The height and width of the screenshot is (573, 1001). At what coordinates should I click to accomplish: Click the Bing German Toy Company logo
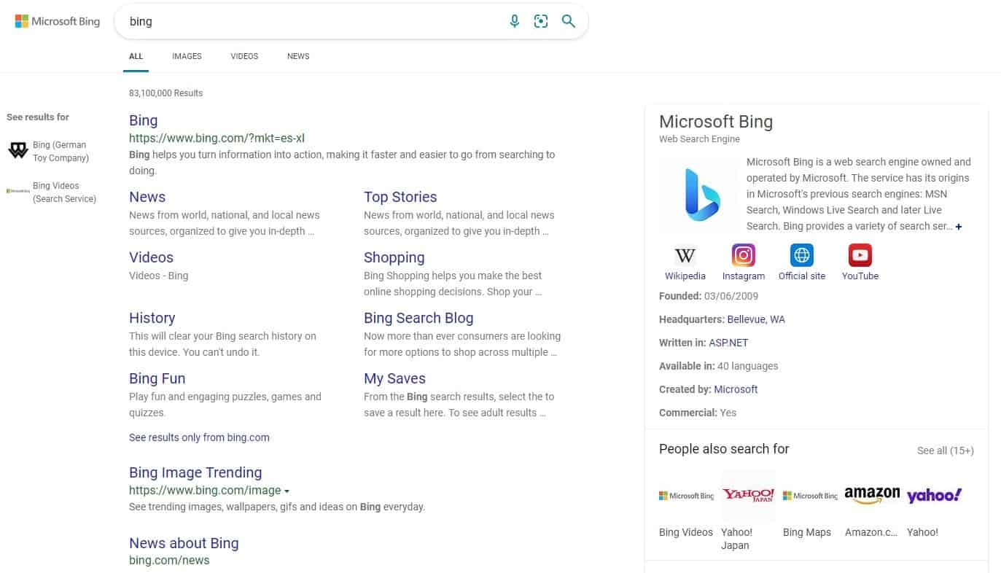pyautogui.click(x=17, y=151)
